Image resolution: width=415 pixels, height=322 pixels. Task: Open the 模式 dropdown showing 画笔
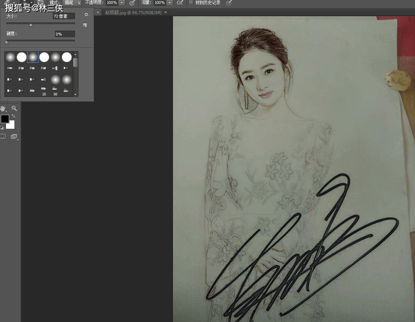[x=71, y=3]
